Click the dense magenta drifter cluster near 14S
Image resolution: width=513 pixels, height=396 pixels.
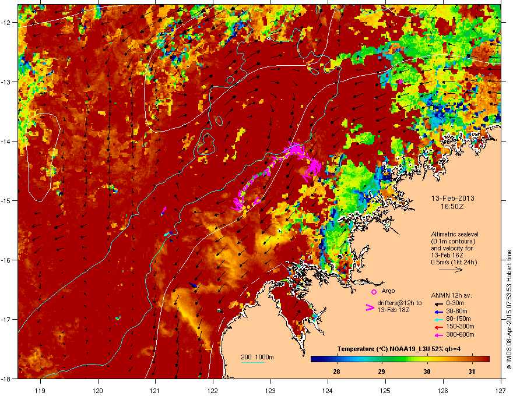[x=296, y=150]
